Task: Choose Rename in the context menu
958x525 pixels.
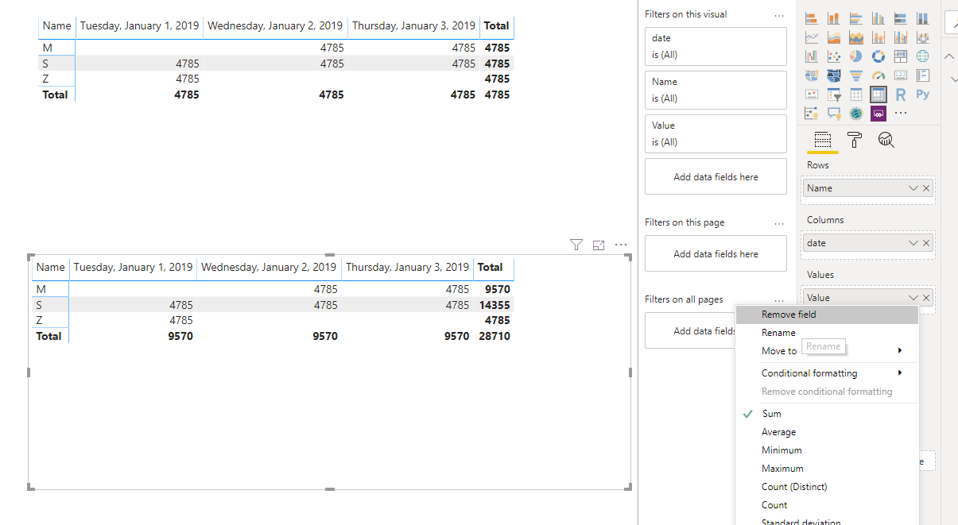Action: tap(827, 333)
